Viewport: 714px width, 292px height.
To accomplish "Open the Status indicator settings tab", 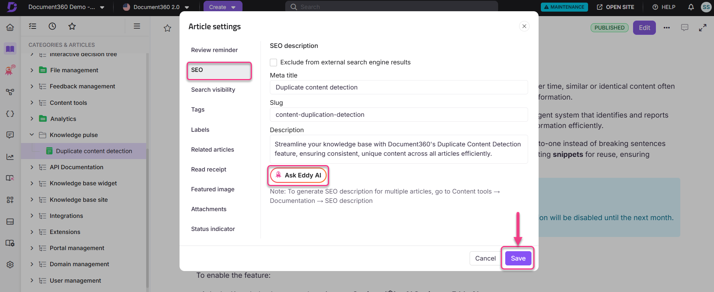I will coord(213,229).
